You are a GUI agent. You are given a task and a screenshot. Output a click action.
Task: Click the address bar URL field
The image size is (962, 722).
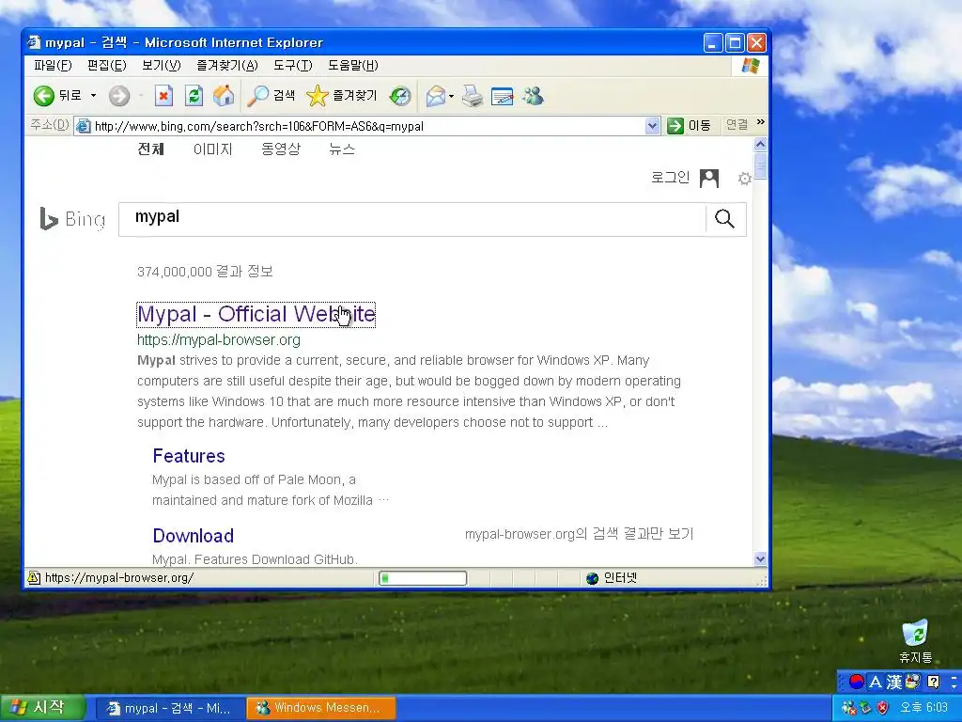click(368, 126)
